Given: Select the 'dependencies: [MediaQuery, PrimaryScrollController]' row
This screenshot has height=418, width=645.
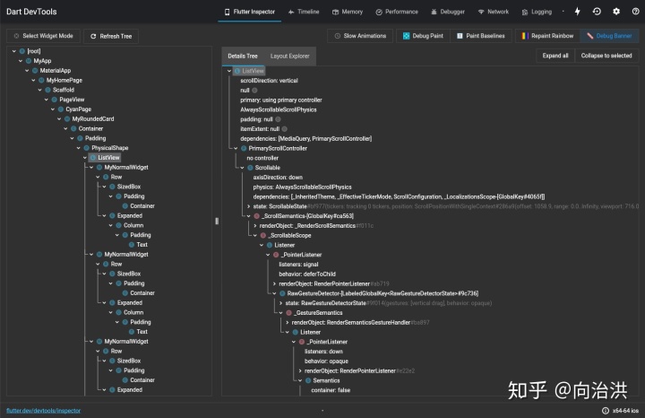Looking at the screenshot, I should [306, 138].
